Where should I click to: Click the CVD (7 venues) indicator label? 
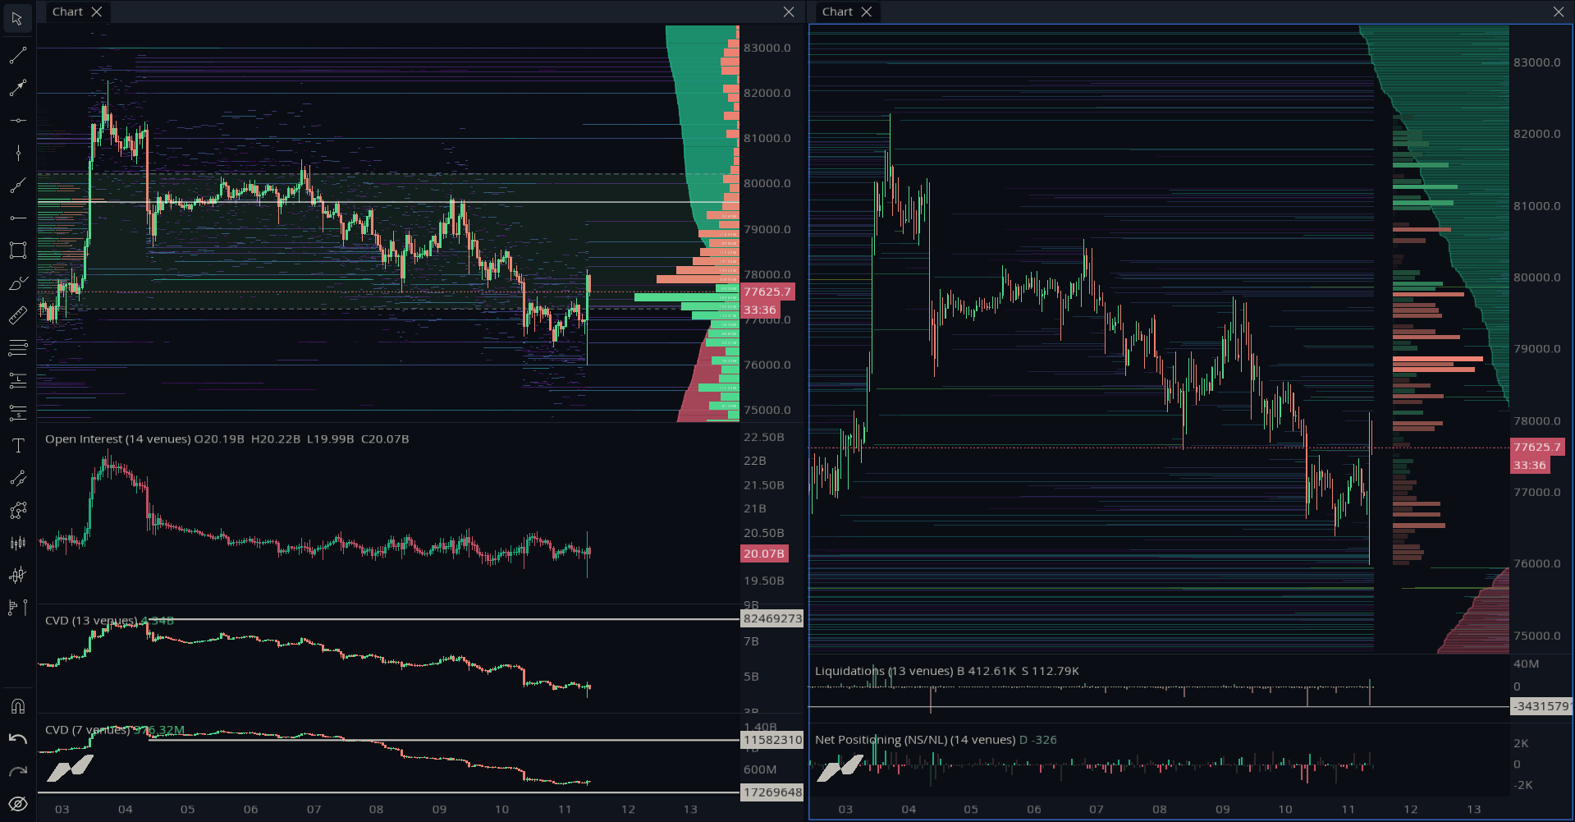[x=88, y=730]
